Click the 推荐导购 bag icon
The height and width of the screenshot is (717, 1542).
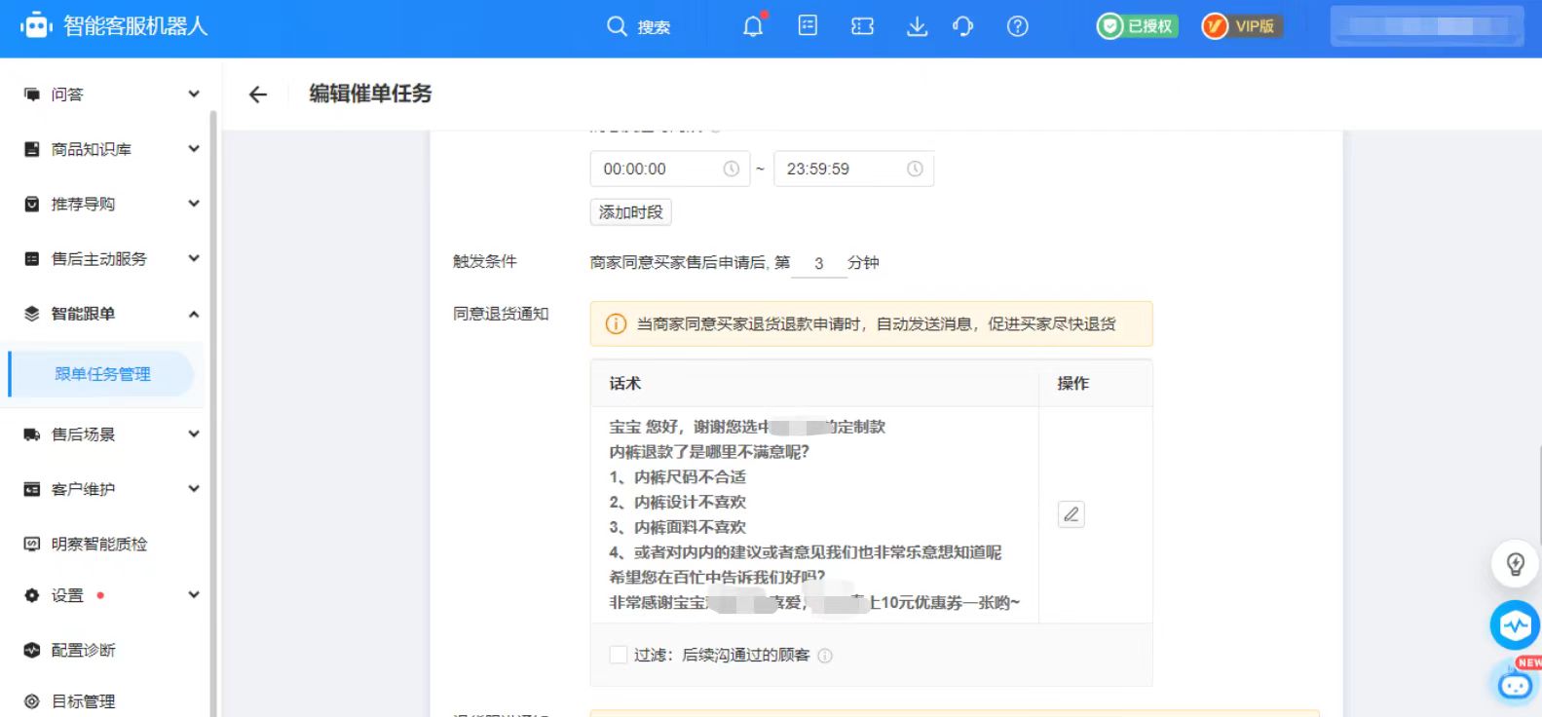point(32,204)
